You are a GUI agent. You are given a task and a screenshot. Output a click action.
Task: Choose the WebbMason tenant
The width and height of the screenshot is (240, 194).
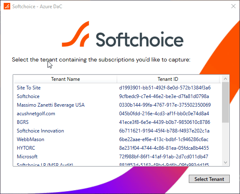118,139
